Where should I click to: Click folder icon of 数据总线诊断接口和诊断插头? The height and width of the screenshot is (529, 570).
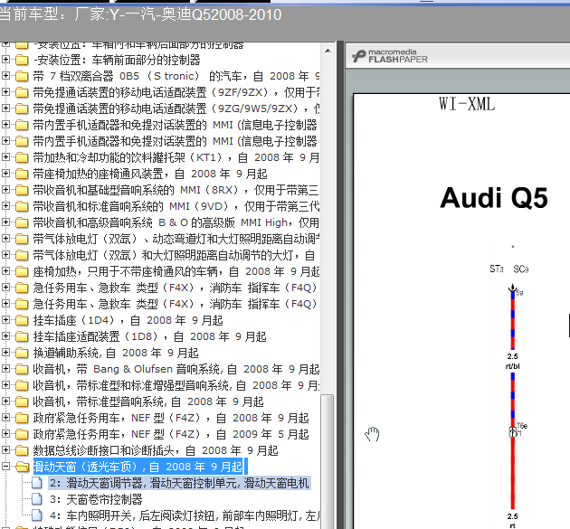coord(22,450)
